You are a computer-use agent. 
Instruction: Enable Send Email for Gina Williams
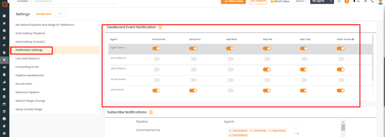(x=156, y=59)
